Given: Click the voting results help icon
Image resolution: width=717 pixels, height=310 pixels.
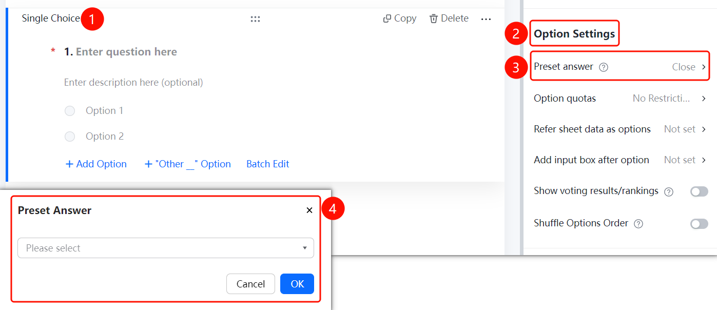Looking at the screenshot, I should click(669, 192).
